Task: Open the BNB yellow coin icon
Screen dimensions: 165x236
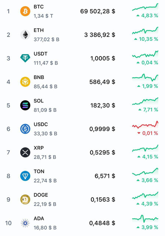Action: [25, 82]
